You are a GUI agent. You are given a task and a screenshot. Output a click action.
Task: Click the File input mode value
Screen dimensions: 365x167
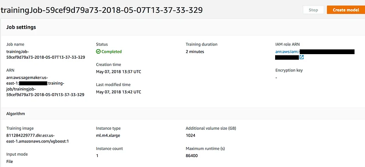pyautogui.click(x=10, y=162)
